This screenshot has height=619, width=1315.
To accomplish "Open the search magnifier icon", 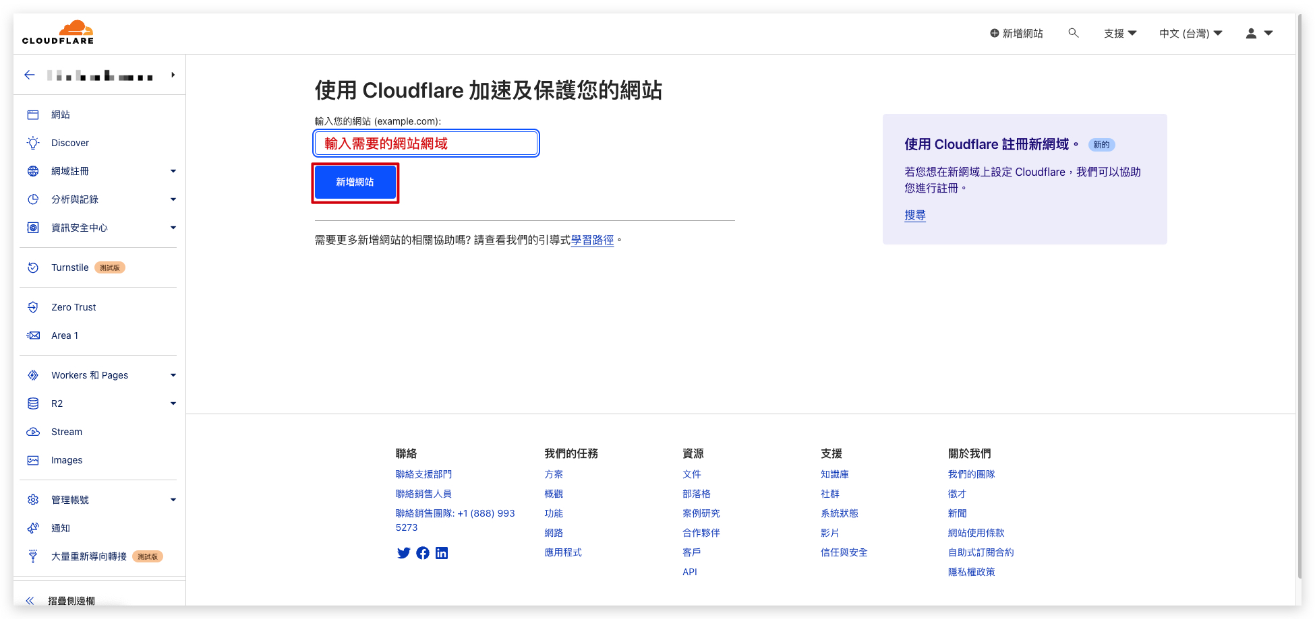I will [1074, 32].
